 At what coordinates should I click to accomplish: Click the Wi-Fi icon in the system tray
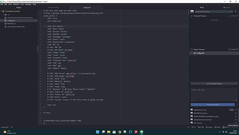tap(223, 132)
